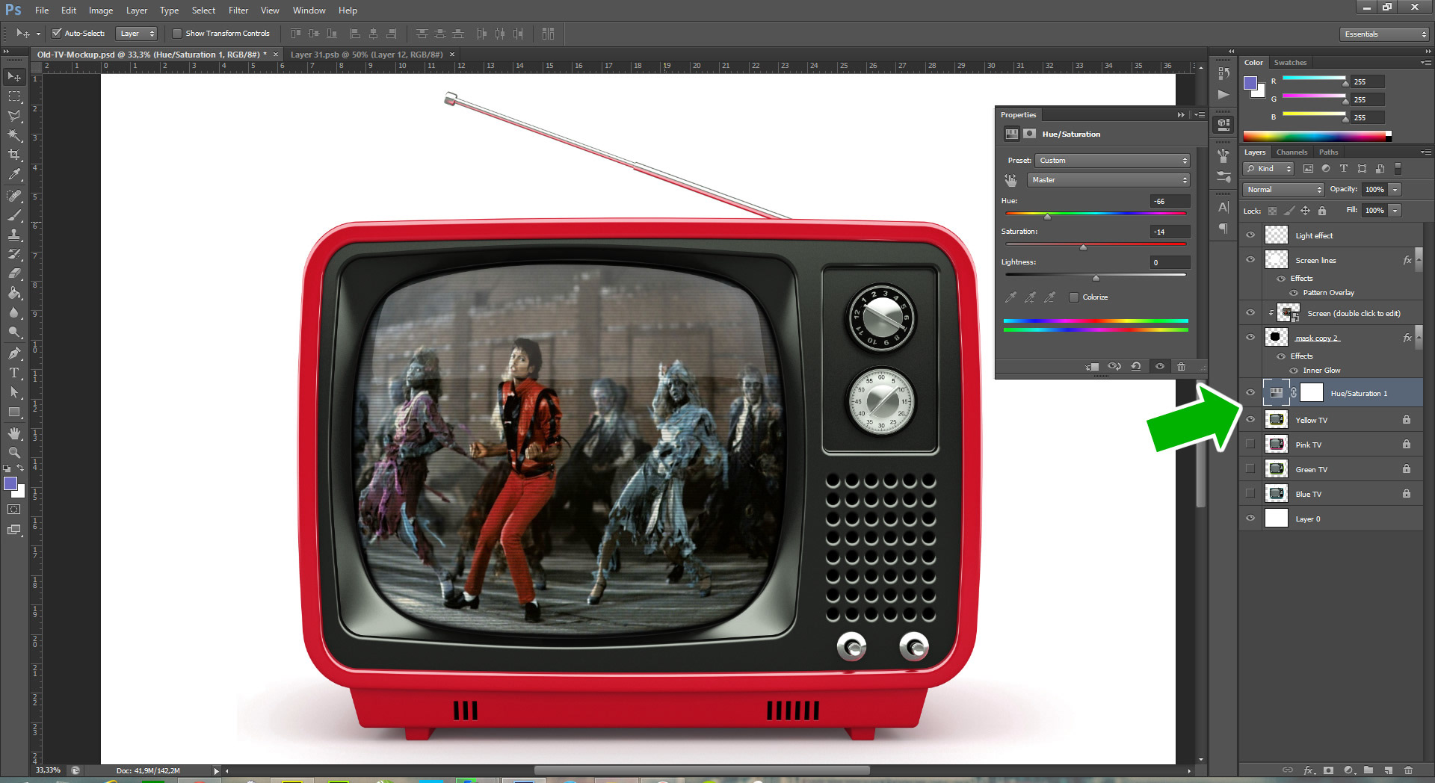Click the Saturation slider handle
1435x783 pixels.
pos(1083,247)
